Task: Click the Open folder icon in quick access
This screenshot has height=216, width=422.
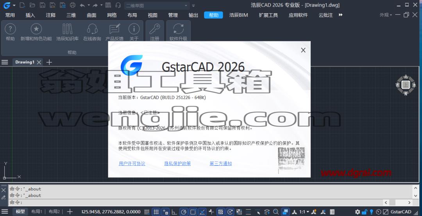Action: click(x=32, y=5)
